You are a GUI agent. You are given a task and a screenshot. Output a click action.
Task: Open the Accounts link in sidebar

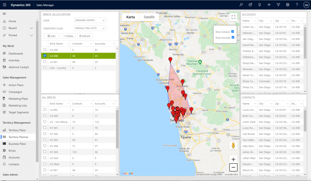tap(14, 157)
